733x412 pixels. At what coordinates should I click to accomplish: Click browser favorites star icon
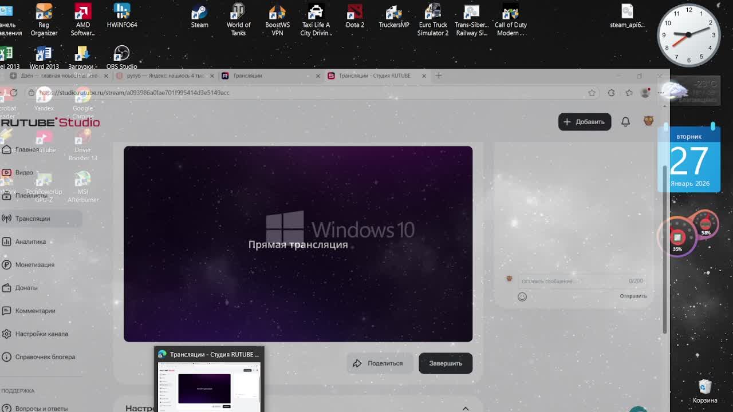(x=592, y=93)
